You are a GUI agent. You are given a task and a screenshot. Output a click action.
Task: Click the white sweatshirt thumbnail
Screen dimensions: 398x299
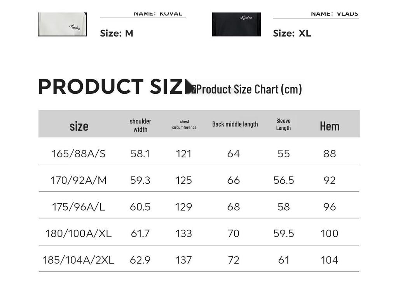pos(62,24)
